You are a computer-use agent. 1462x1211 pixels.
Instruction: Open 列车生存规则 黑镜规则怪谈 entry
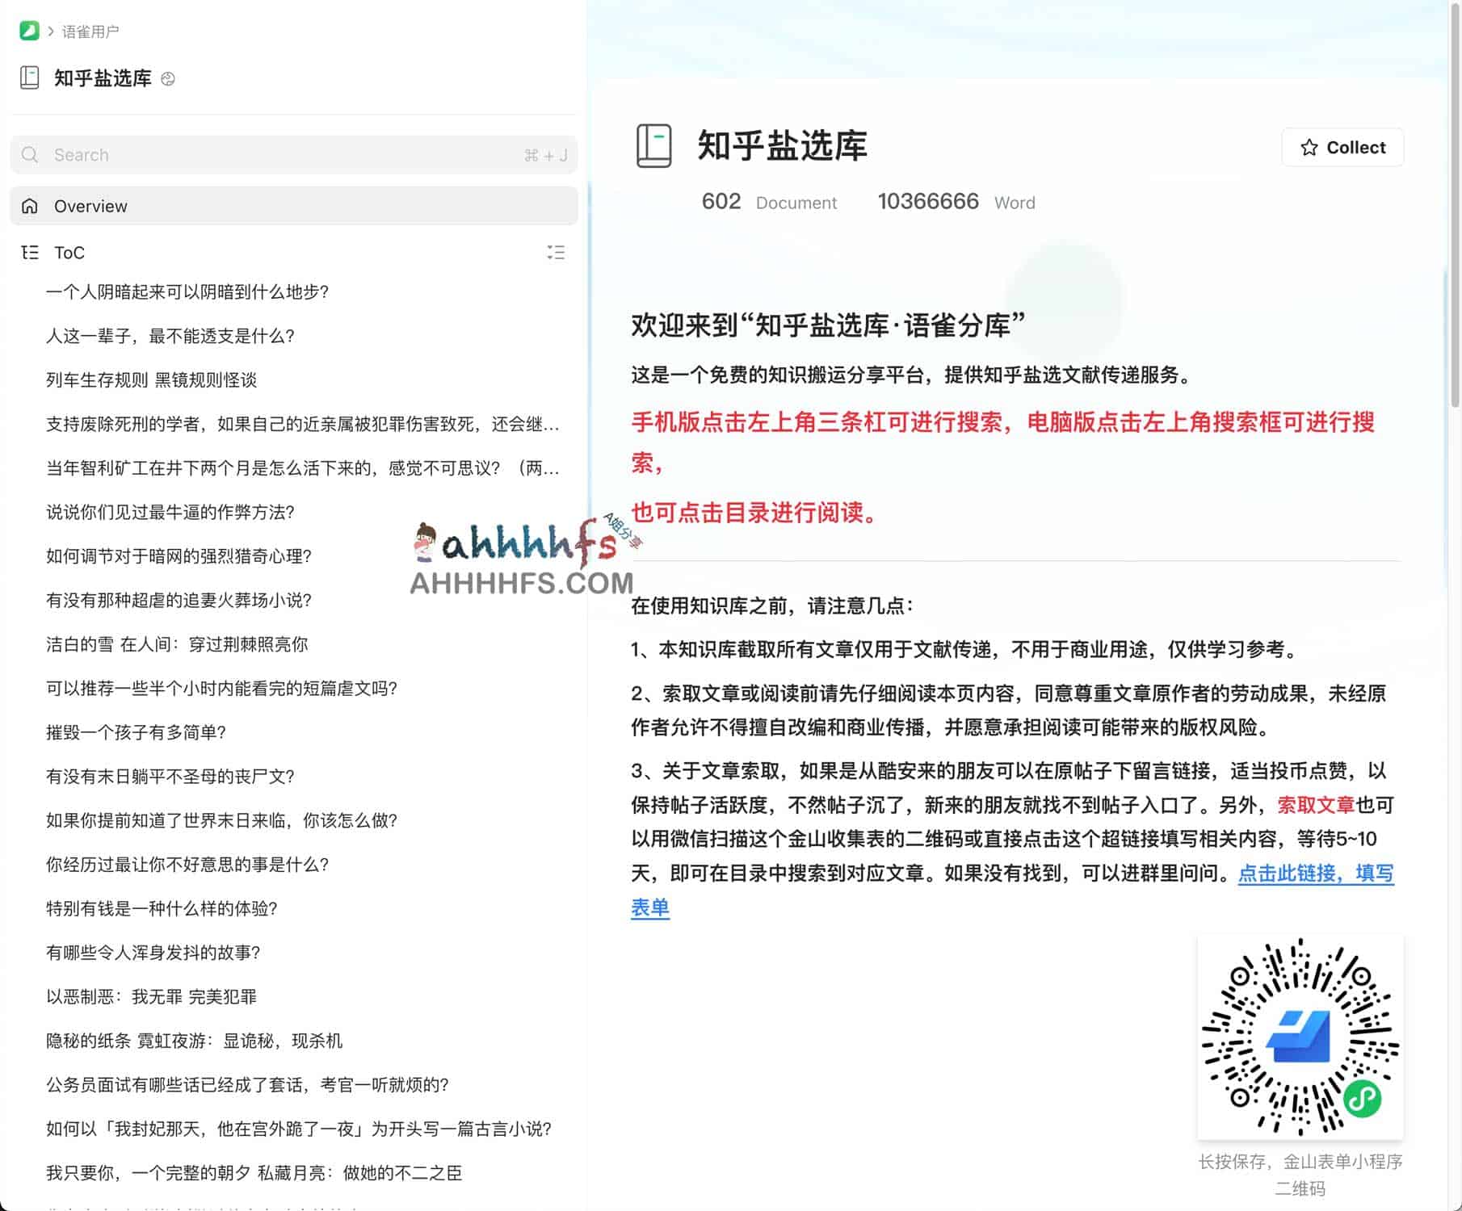tap(152, 379)
